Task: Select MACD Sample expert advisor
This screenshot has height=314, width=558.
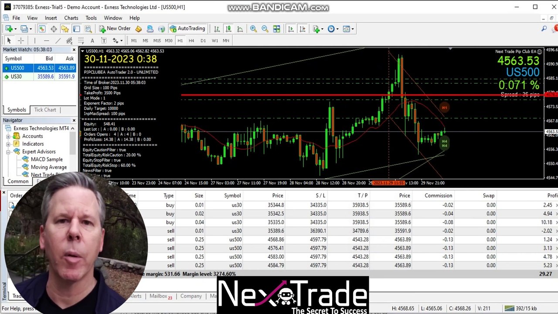Action: 47,160
